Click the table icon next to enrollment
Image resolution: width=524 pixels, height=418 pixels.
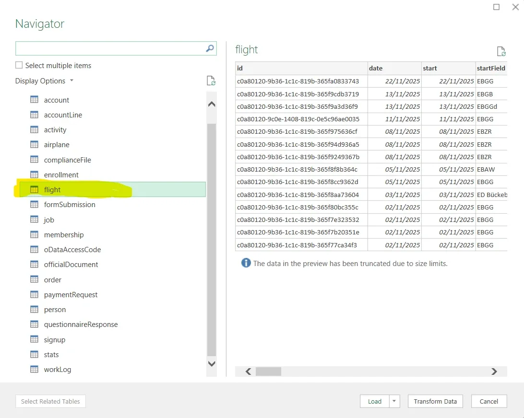pyautogui.click(x=34, y=174)
